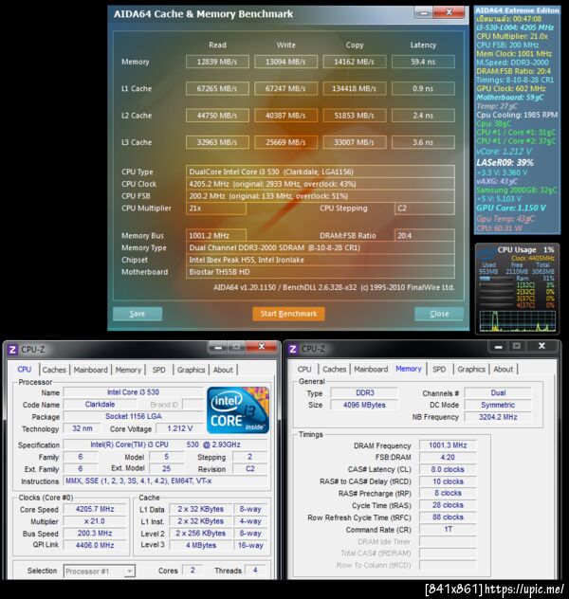The height and width of the screenshot is (599, 569).
Task: Click the Core Voltage value 1.212 V
Action: pyautogui.click(x=179, y=428)
